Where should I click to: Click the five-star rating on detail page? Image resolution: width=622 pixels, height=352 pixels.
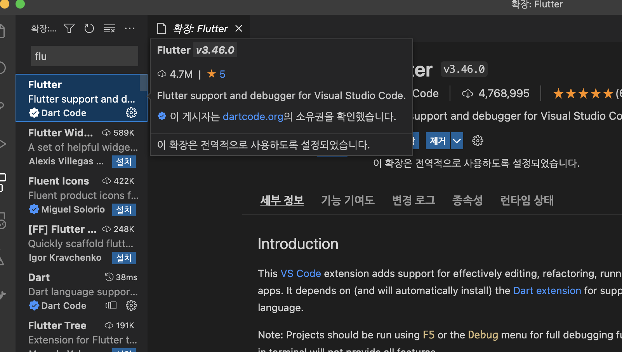(x=583, y=94)
